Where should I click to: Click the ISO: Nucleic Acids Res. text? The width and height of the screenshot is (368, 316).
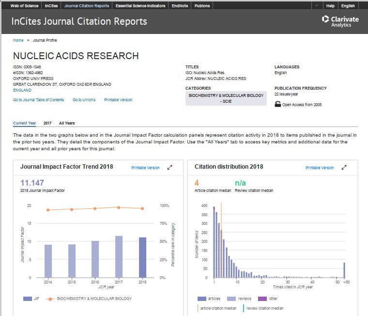[x=205, y=73]
